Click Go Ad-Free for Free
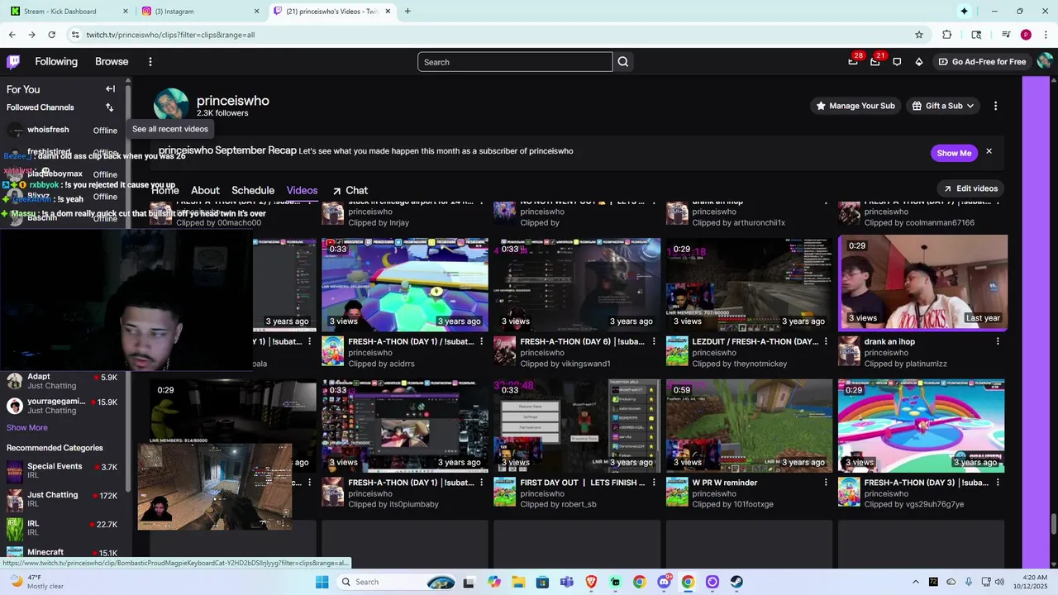The height and width of the screenshot is (595, 1058). coord(982,62)
